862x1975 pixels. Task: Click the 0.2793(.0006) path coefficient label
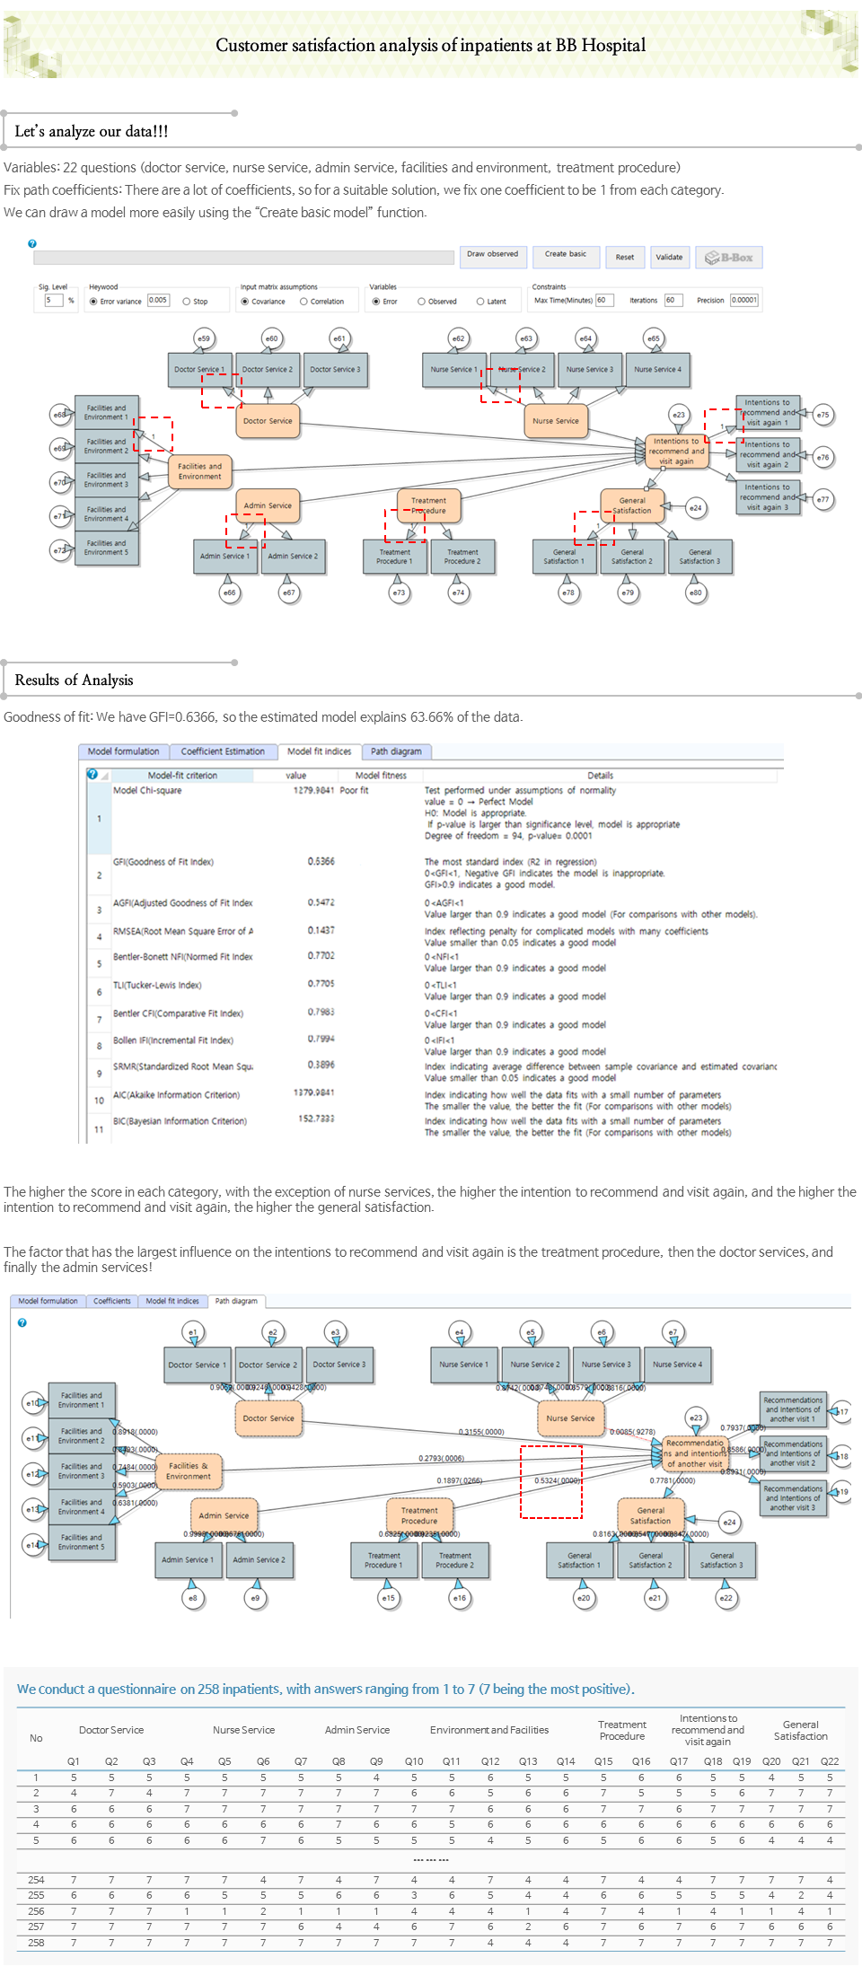point(442,1459)
